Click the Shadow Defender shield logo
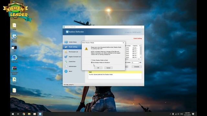Viewport: 207px width, 116px height. [x=67, y=32]
